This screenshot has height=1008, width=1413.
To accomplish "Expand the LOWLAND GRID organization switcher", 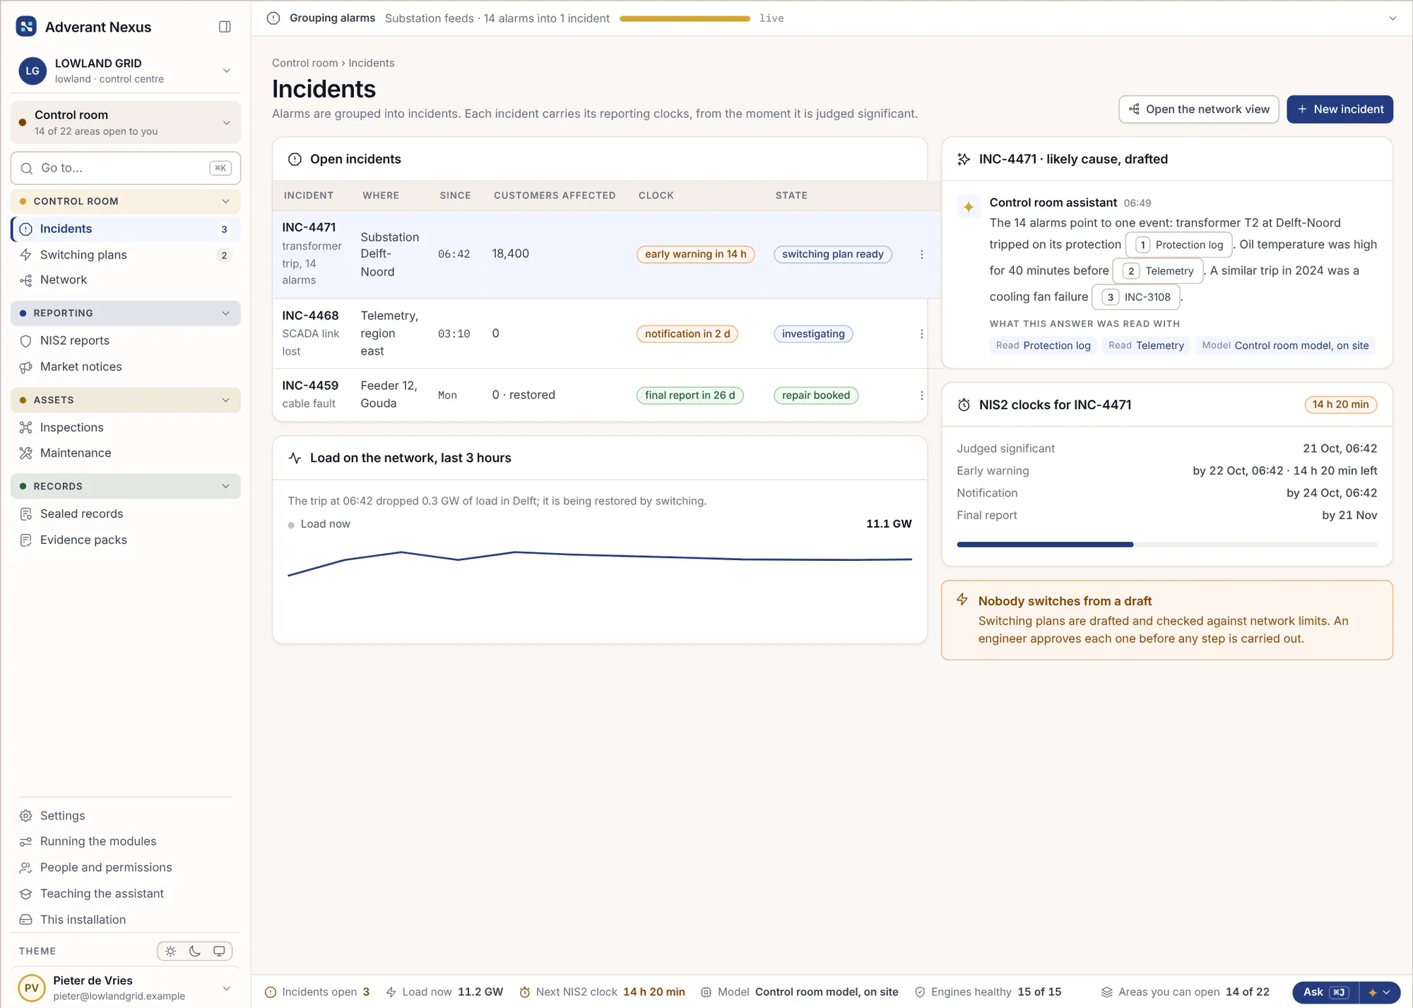I will (226, 71).
